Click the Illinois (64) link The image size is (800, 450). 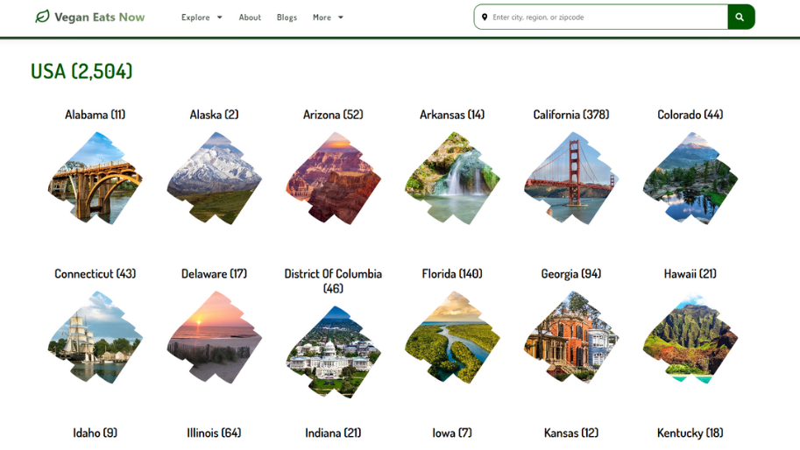(x=214, y=432)
